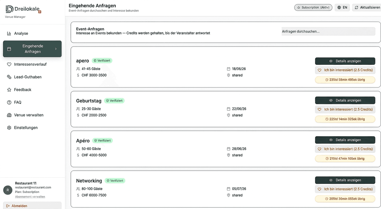Viewport: 381px width, 209px height.
Task: Click the calendar icon beside Eingehende Anfragen
Action: pyautogui.click(x=9, y=49)
